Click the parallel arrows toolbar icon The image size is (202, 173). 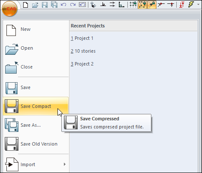tap(112, 5)
